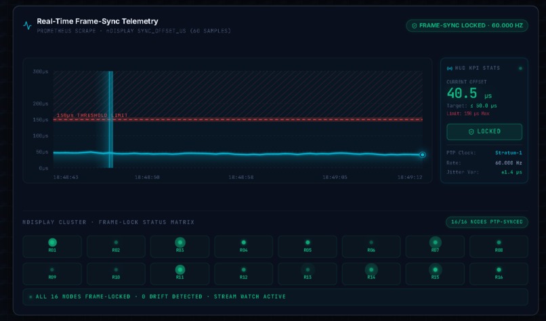Click the signal icon next to HUD KPI STATS
This screenshot has width=546, height=321.
(x=450, y=68)
